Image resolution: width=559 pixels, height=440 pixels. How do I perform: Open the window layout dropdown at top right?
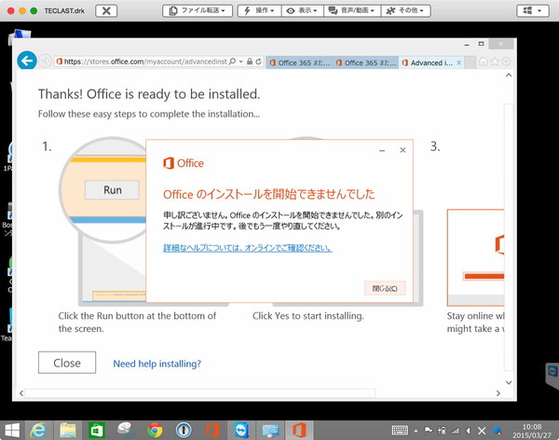[533, 10]
